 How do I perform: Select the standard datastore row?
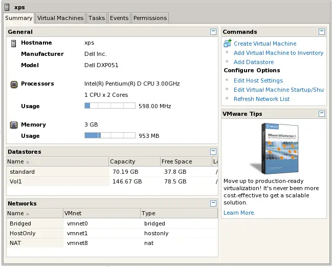(112, 172)
